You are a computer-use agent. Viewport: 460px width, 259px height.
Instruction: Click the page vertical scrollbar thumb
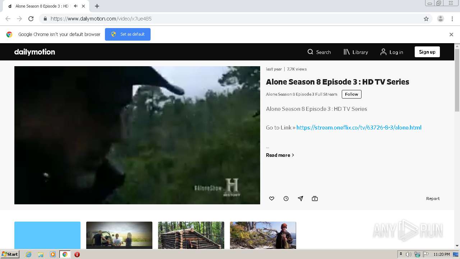pyautogui.click(x=457, y=80)
